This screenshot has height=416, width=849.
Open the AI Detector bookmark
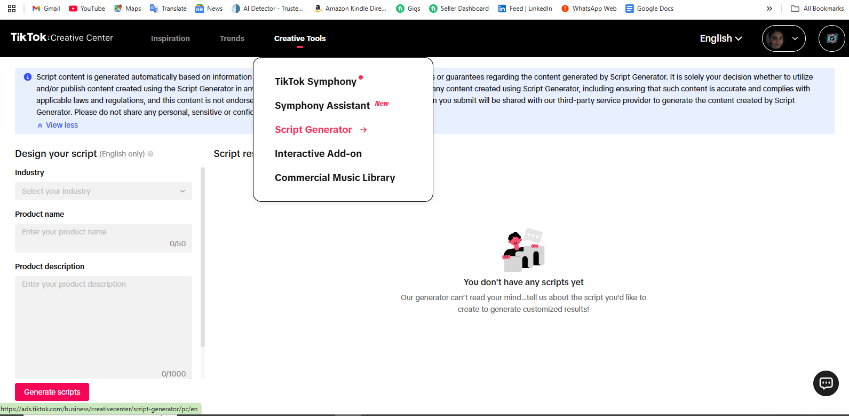point(267,9)
